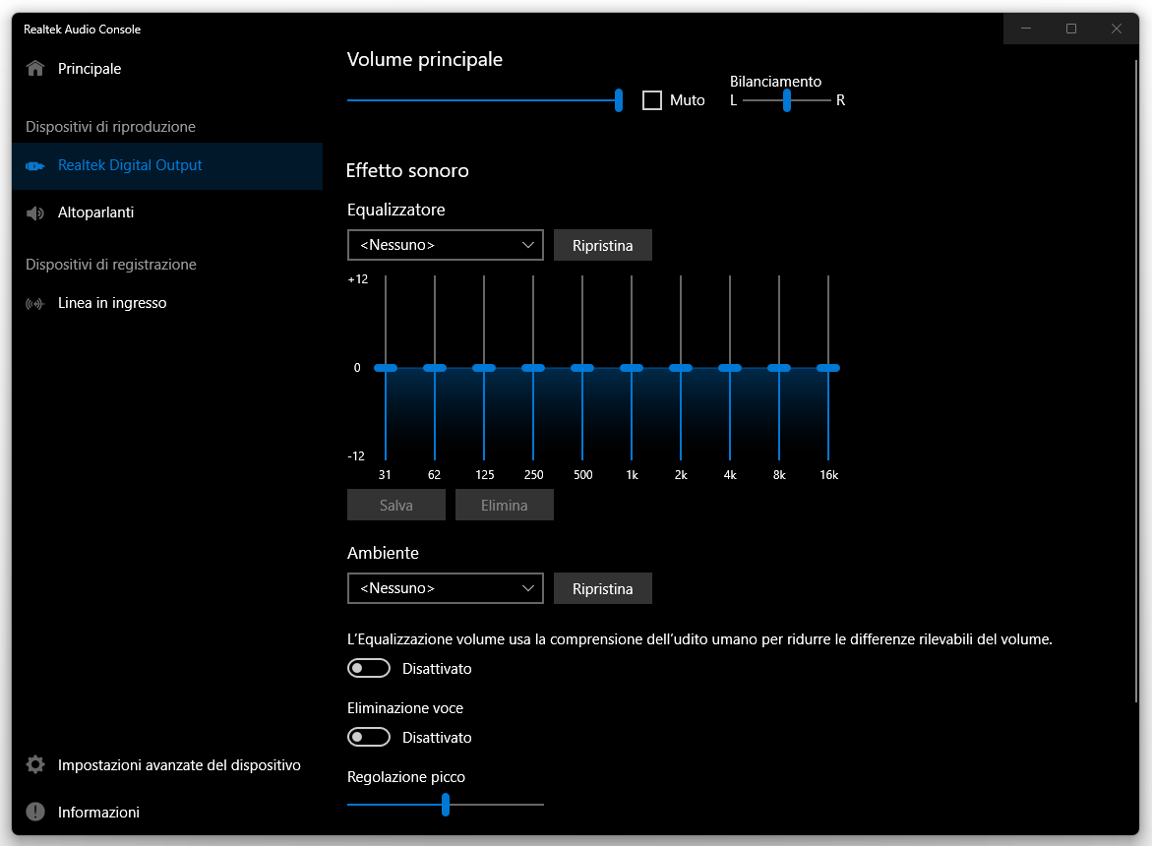1152x846 pixels.
Task: Click the 125 Hz equalizer band handle
Action: 484,368
